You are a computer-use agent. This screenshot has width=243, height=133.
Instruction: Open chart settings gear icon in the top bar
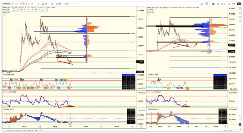(x=222, y=4)
